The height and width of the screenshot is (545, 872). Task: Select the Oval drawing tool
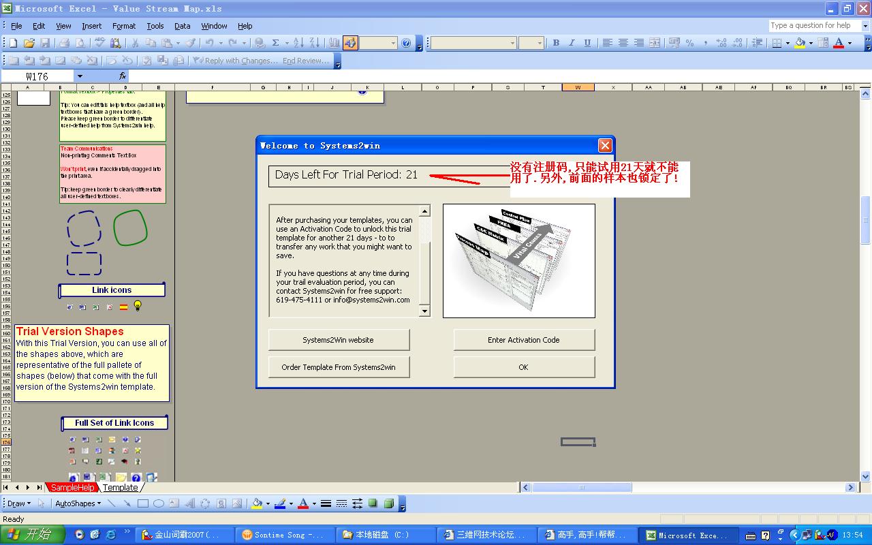click(x=159, y=503)
